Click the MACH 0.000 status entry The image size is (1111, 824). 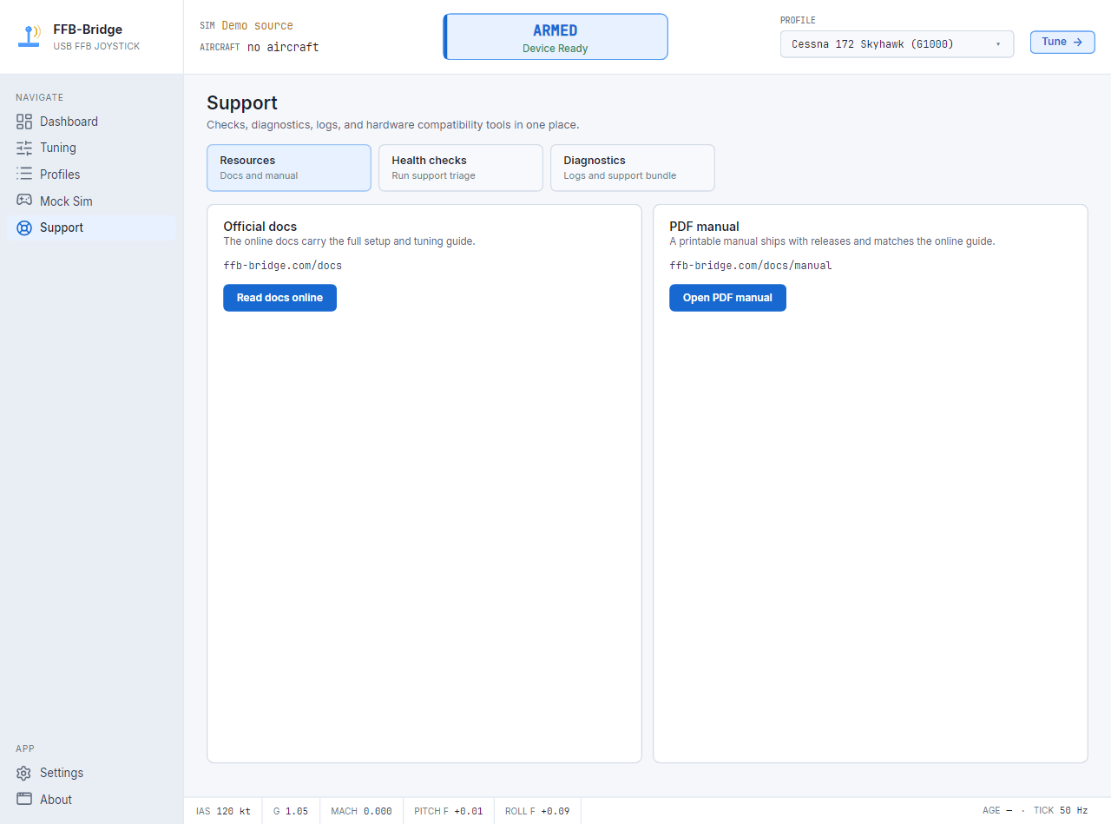[361, 811]
